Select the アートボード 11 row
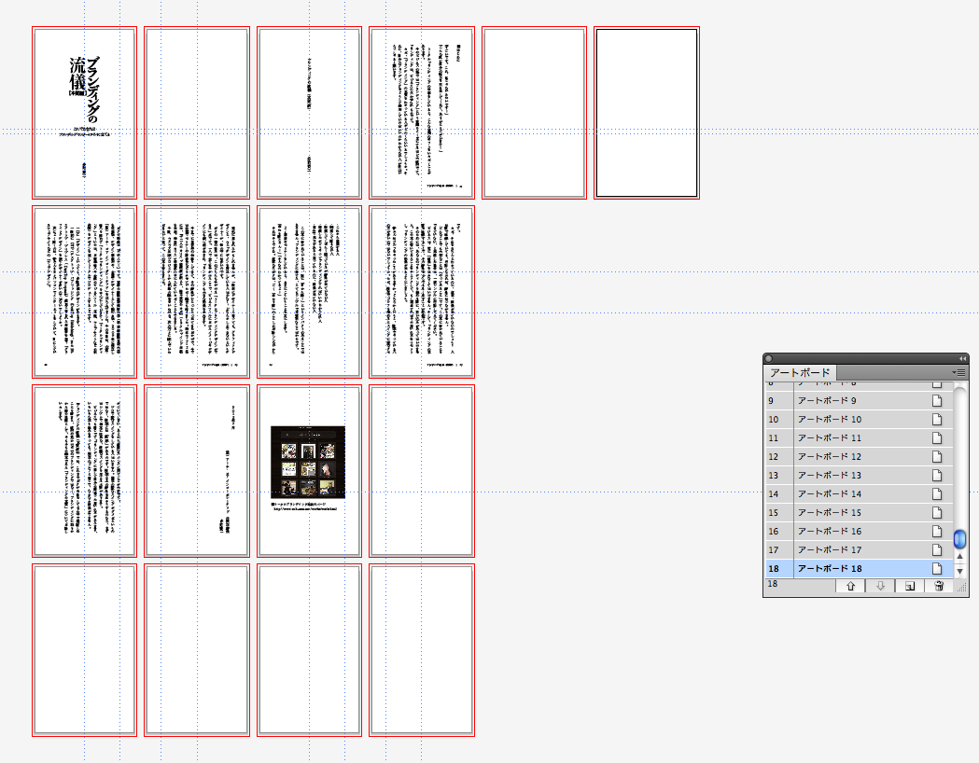979x763 pixels. point(860,438)
